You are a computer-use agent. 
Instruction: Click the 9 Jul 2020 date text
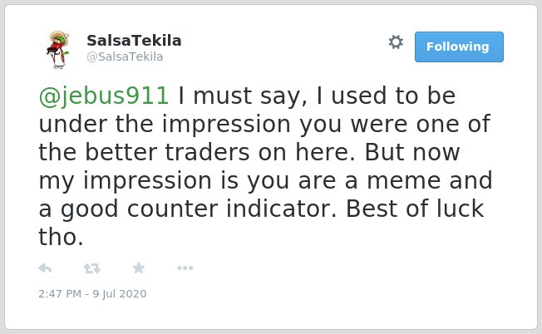[x=120, y=293]
